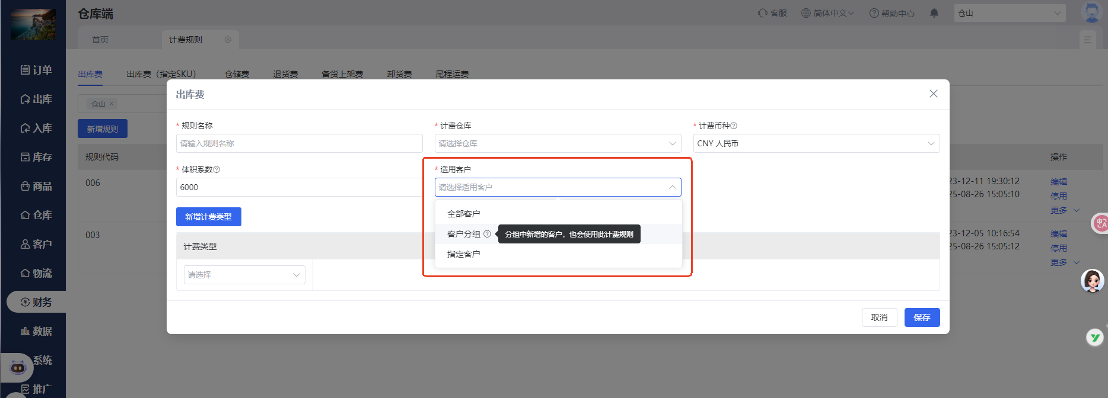Click the notification bell icon
Viewport: 1108px width, 398px height.
pos(934,13)
